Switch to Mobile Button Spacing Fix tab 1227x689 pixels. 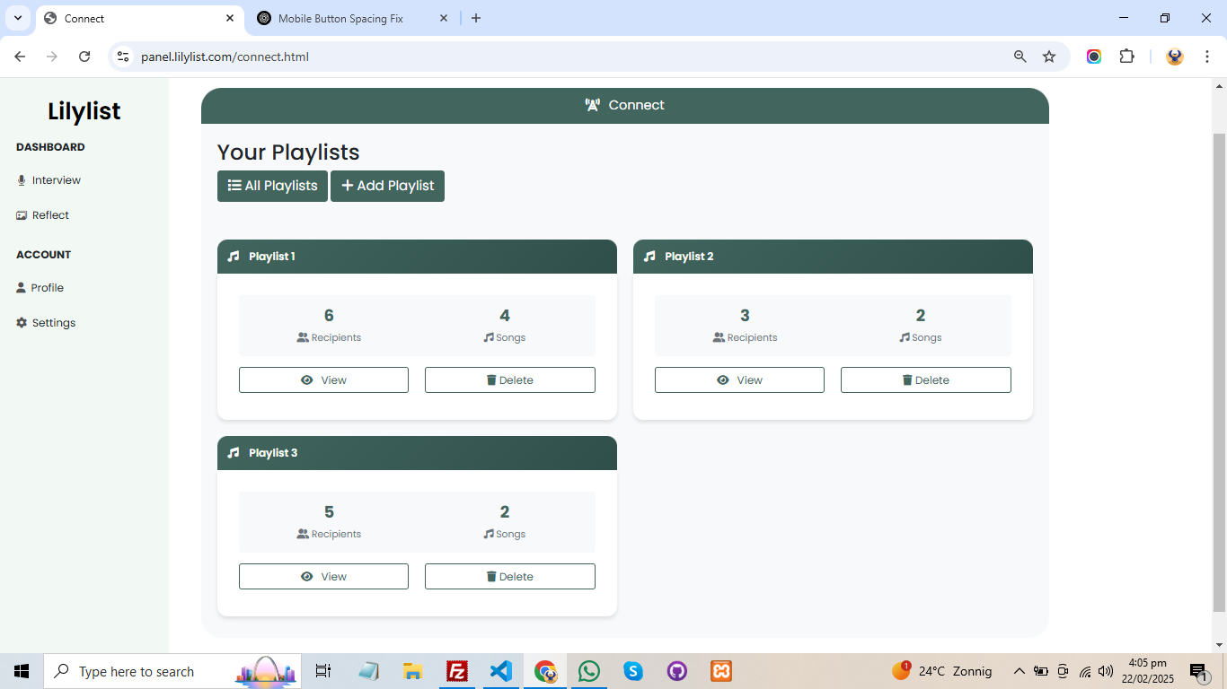coord(340,18)
